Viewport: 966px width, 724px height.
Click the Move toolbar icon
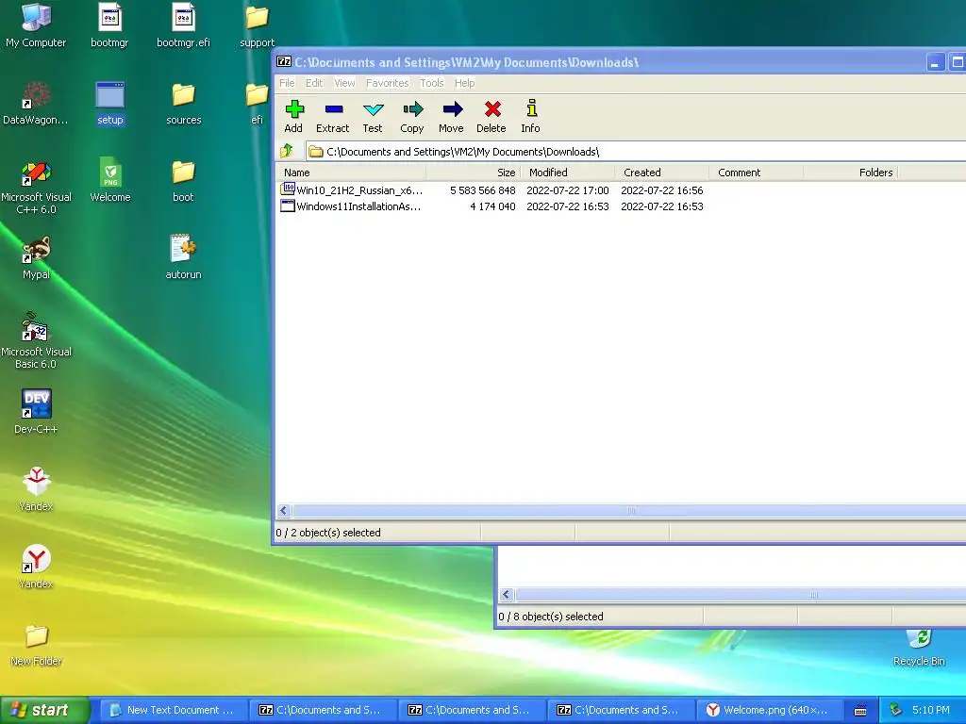[452, 116]
